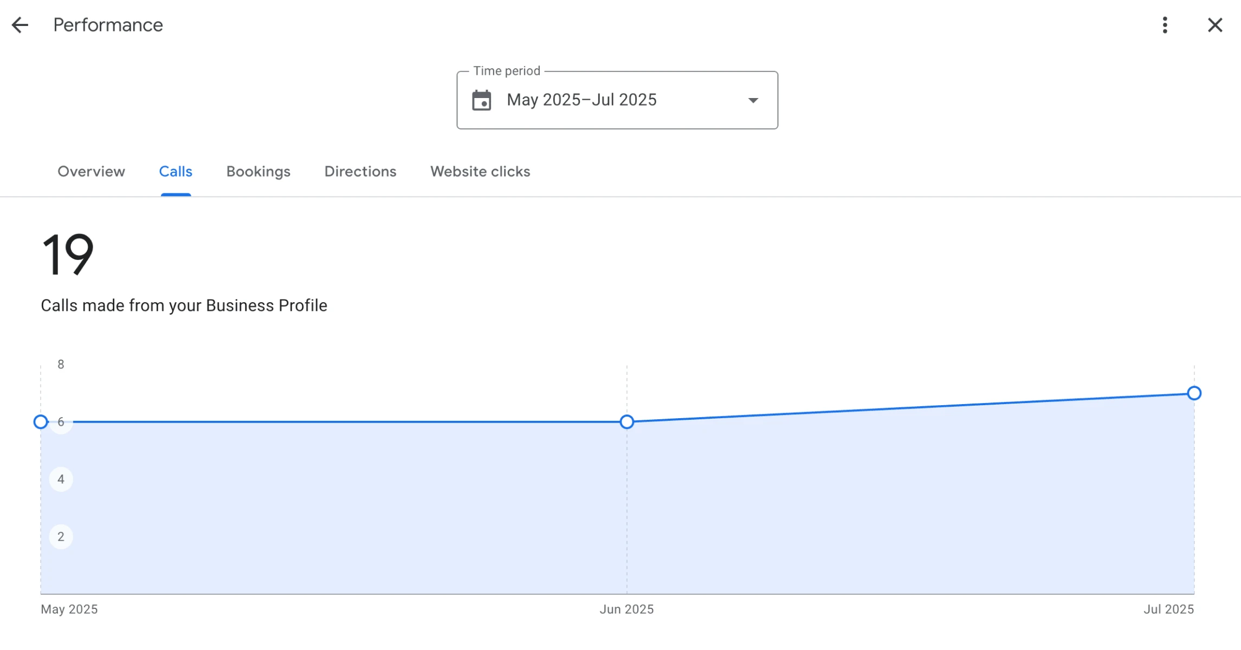Click the Jun 2025 data point on the chart

[626, 422]
